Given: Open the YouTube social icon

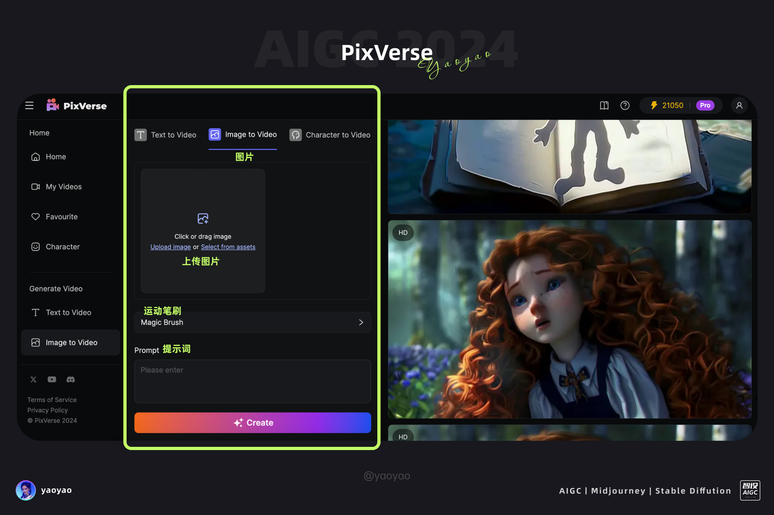Looking at the screenshot, I should click(x=52, y=379).
